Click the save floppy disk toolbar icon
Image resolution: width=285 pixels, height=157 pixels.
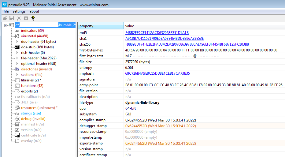(12, 18)
